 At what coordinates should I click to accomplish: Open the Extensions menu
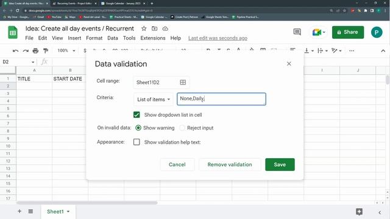tap(153, 38)
